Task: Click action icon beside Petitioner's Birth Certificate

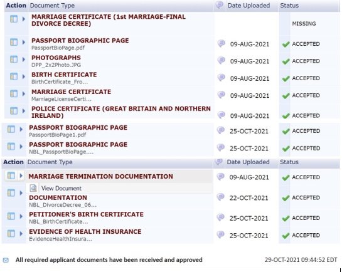Action: pos(11,216)
